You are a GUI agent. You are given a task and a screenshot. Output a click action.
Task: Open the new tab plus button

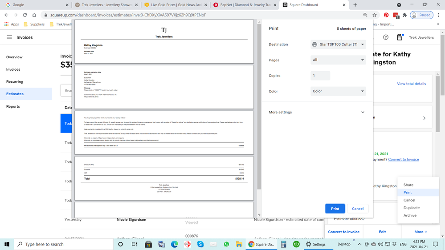coord(355,5)
